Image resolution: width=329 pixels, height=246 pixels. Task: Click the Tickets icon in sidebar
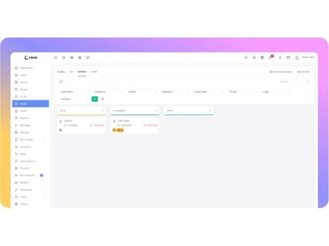click(x=16, y=204)
